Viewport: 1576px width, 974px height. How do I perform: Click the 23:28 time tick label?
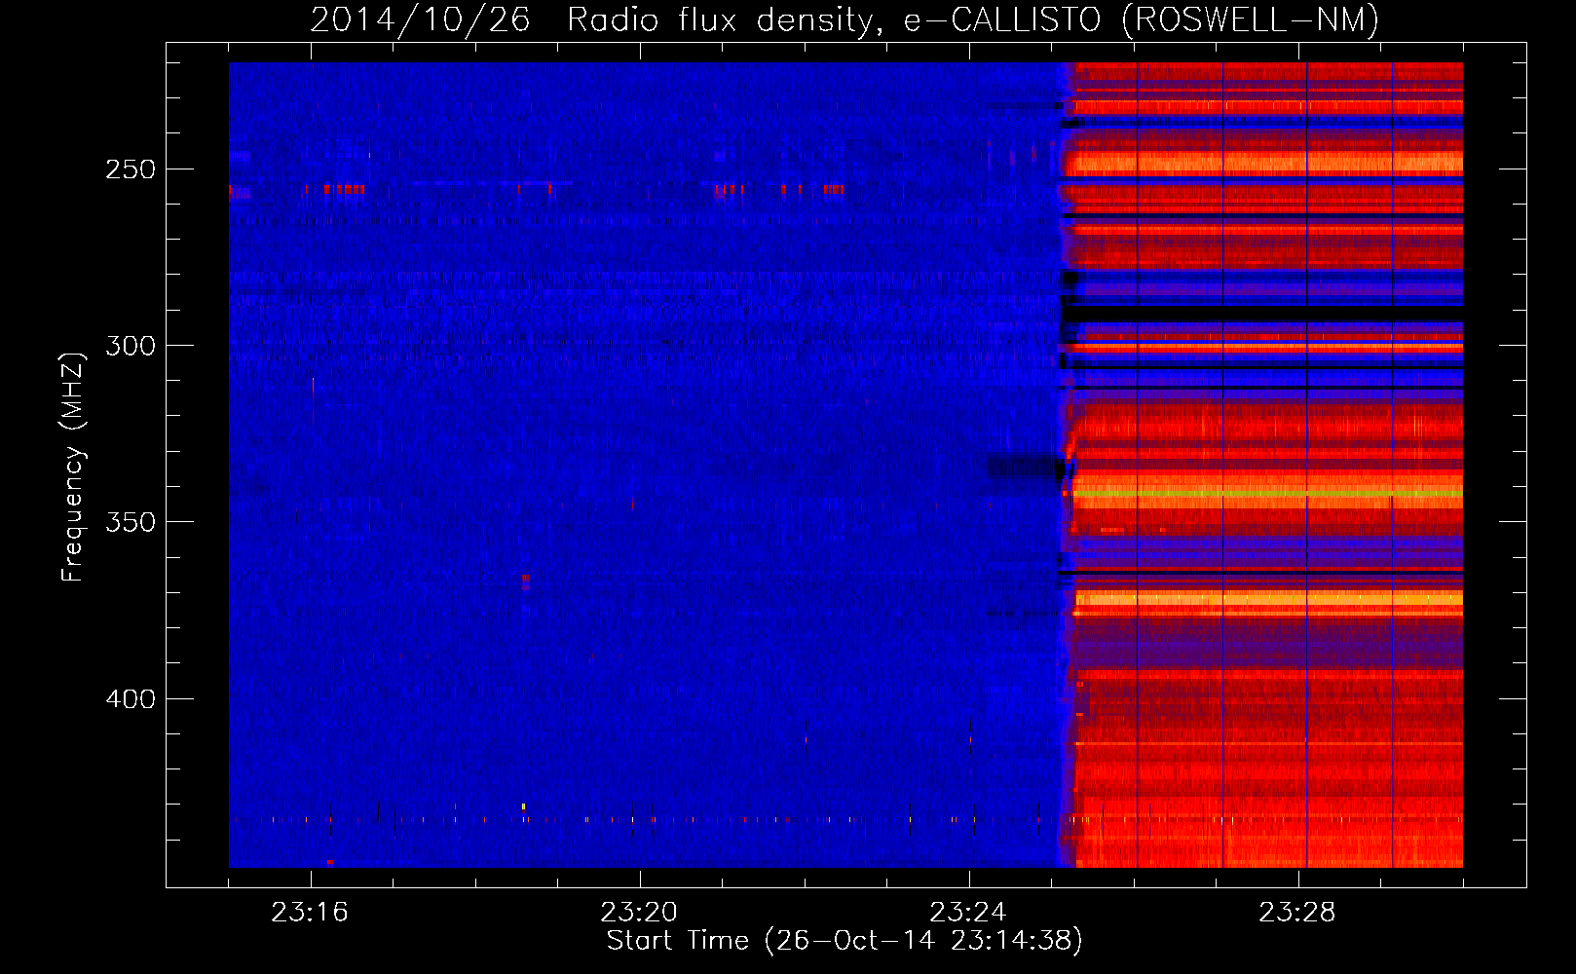click(x=1297, y=913)
